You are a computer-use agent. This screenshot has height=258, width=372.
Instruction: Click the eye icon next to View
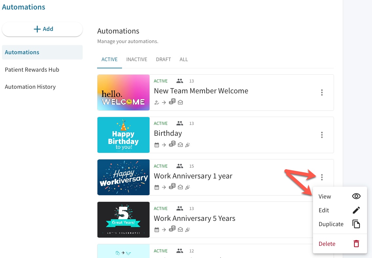coord(356,196)
